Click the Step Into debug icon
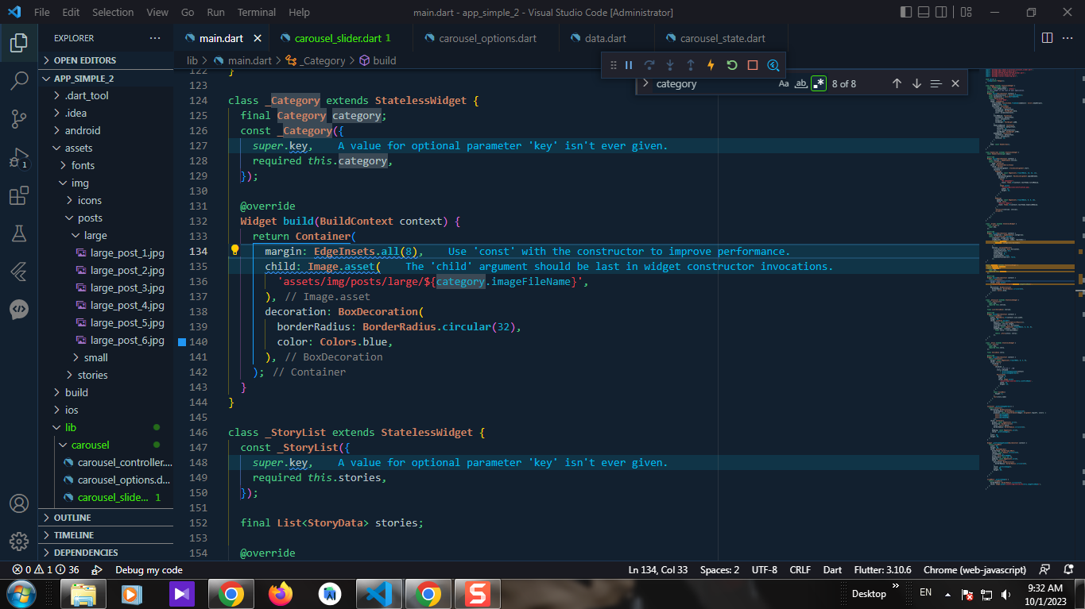 (x=670, y=65)
